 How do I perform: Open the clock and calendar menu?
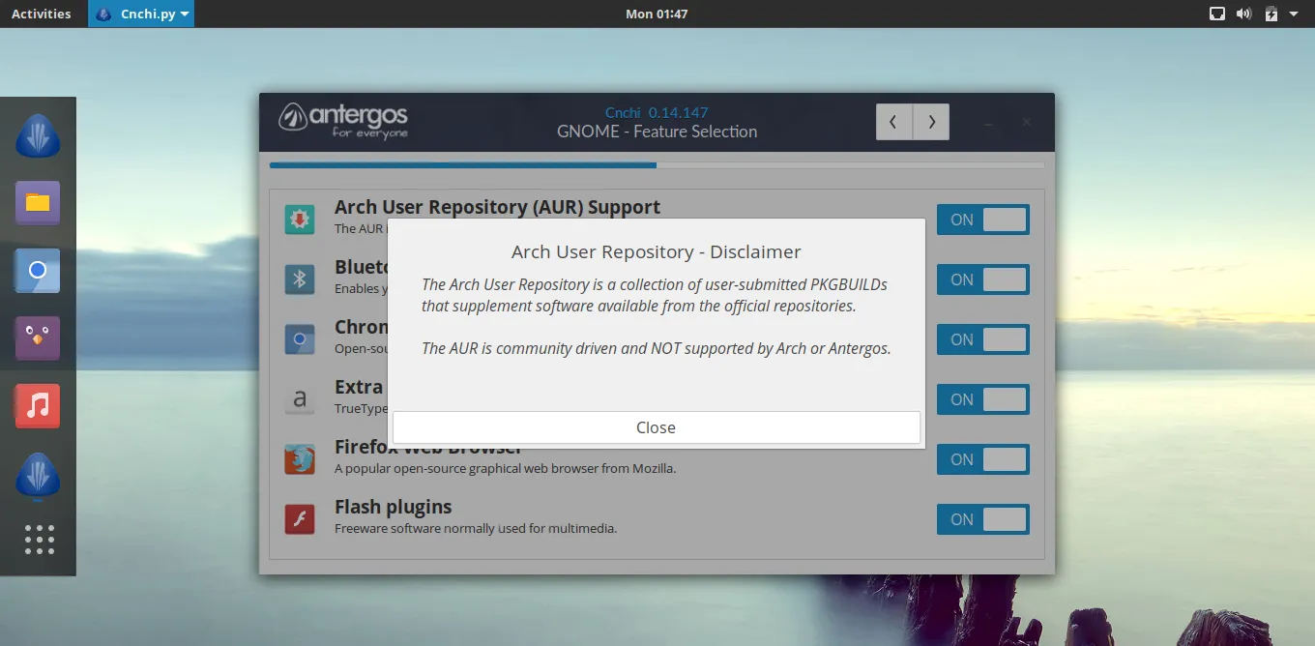(657, 14)
